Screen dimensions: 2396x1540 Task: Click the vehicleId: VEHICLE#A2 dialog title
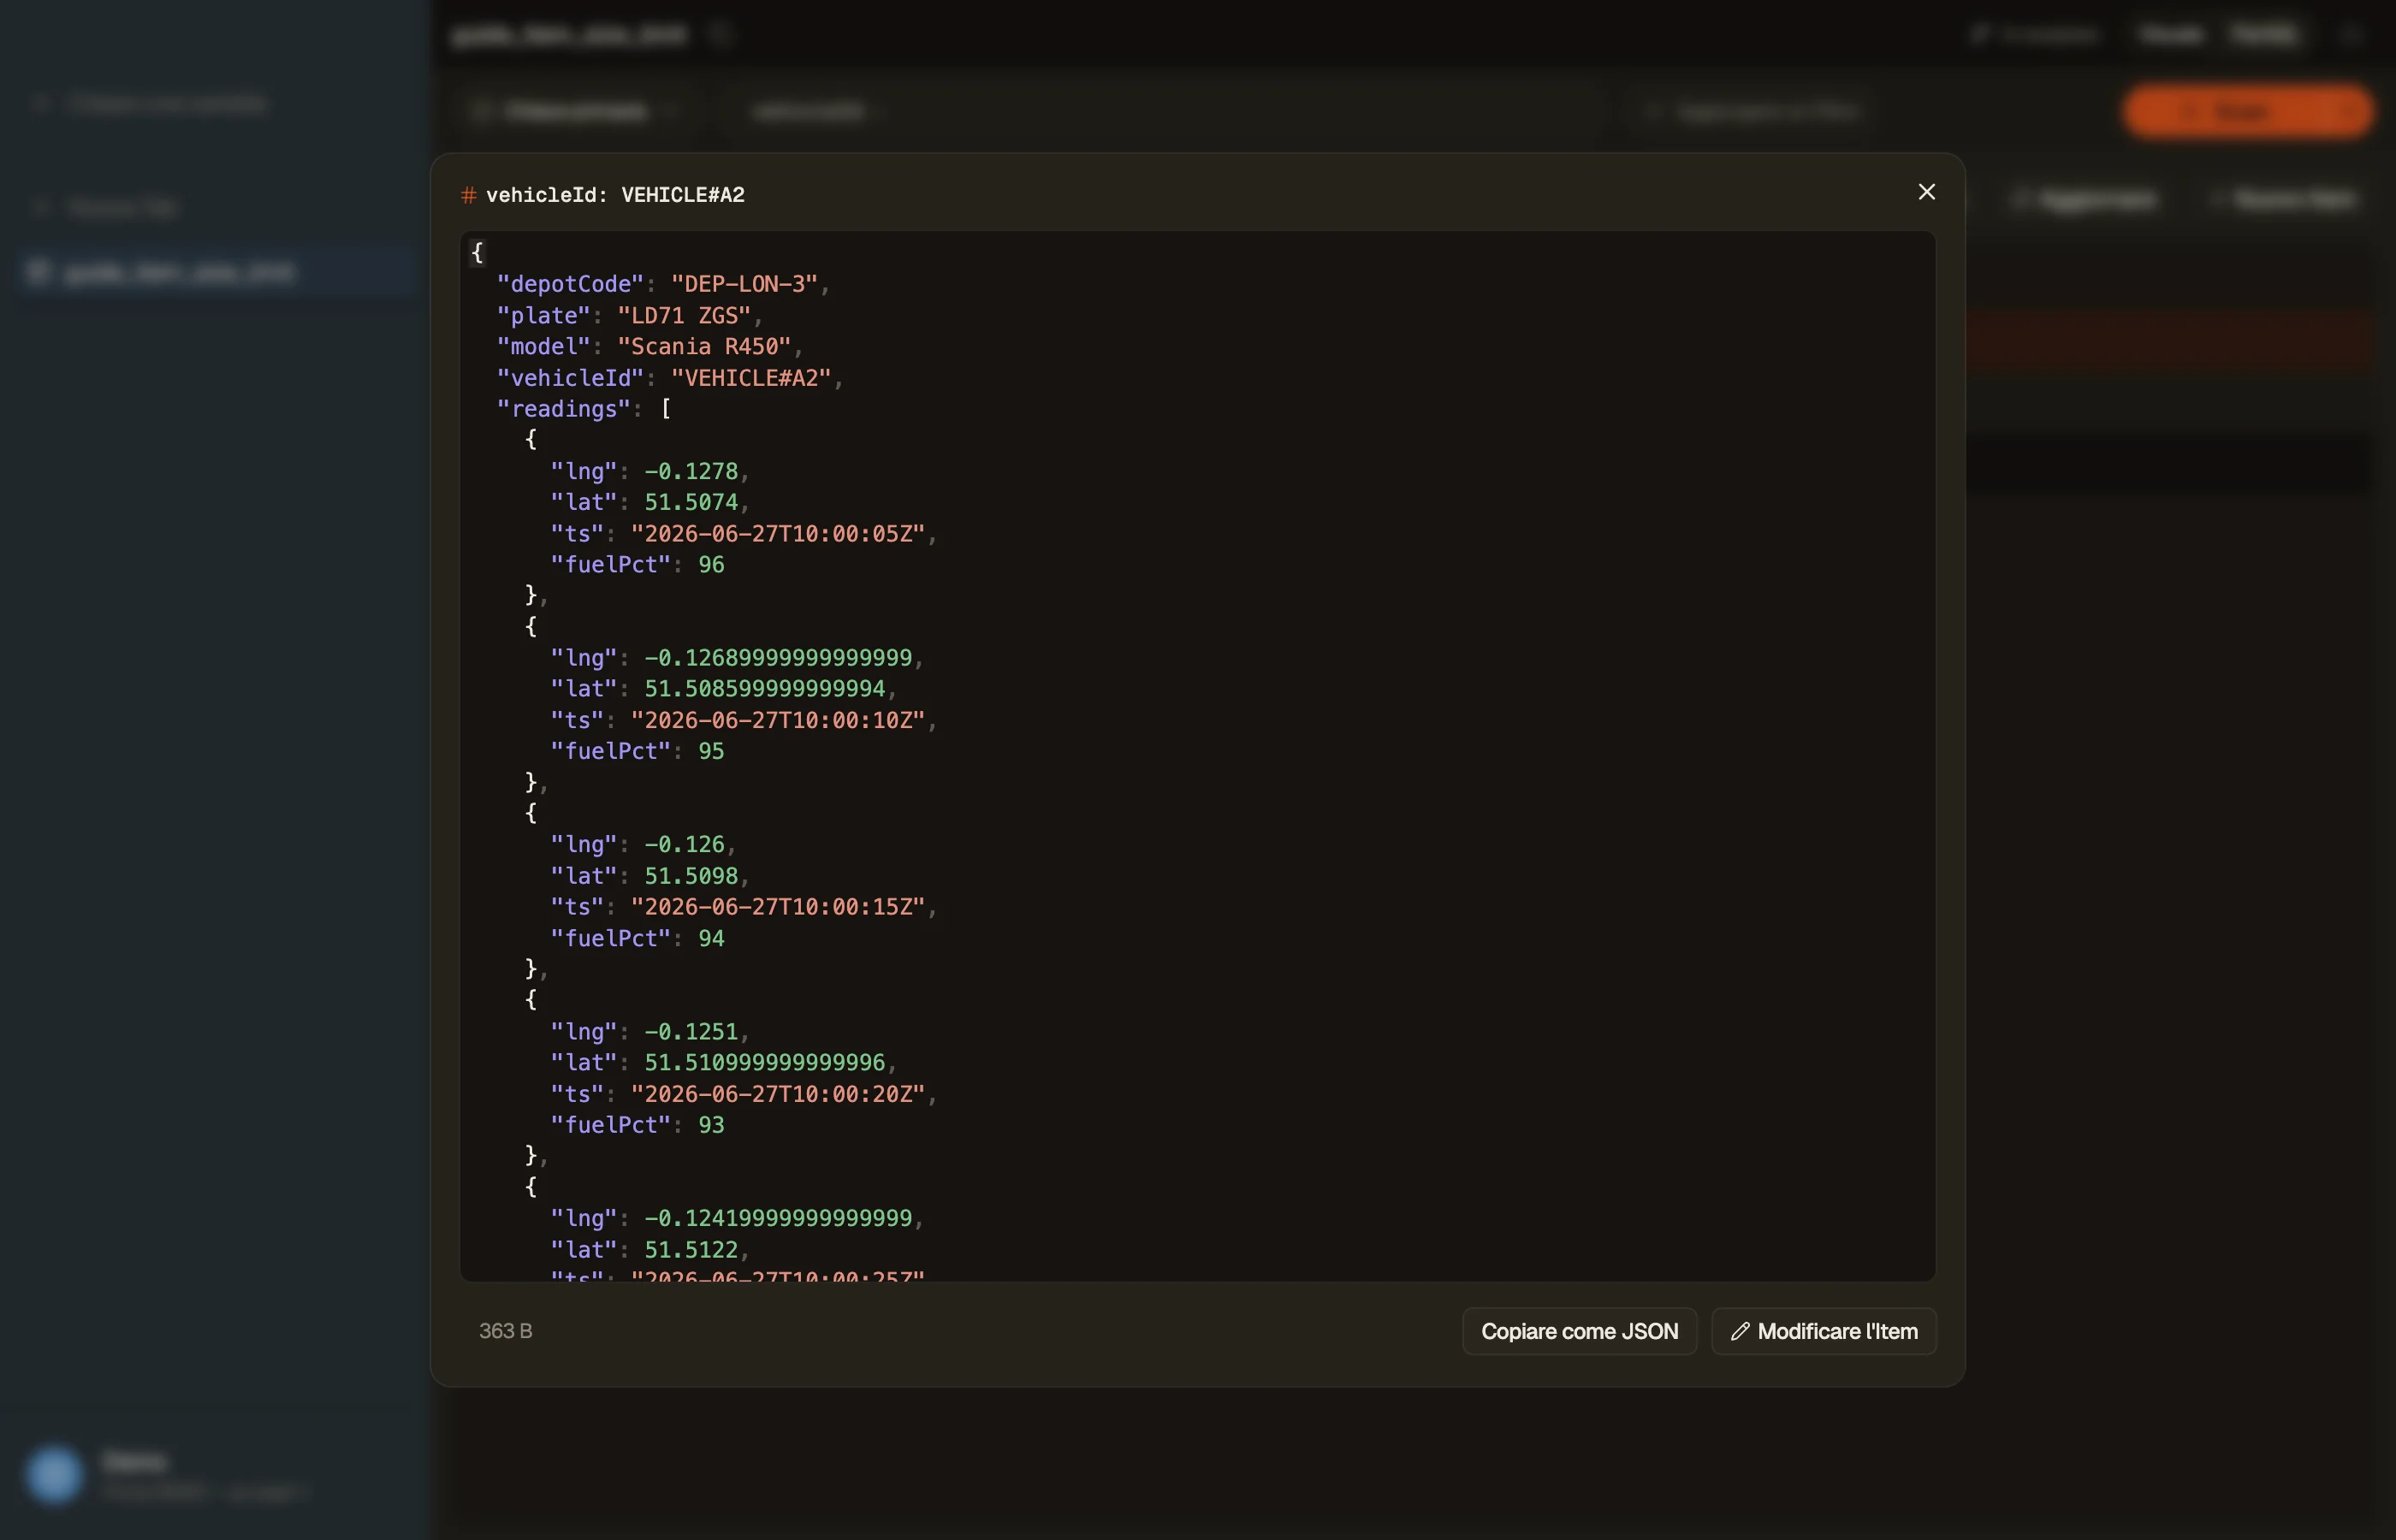[615, 195]
